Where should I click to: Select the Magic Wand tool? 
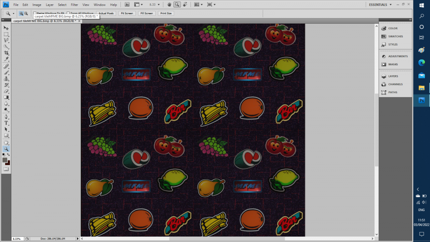click(6, 46)
